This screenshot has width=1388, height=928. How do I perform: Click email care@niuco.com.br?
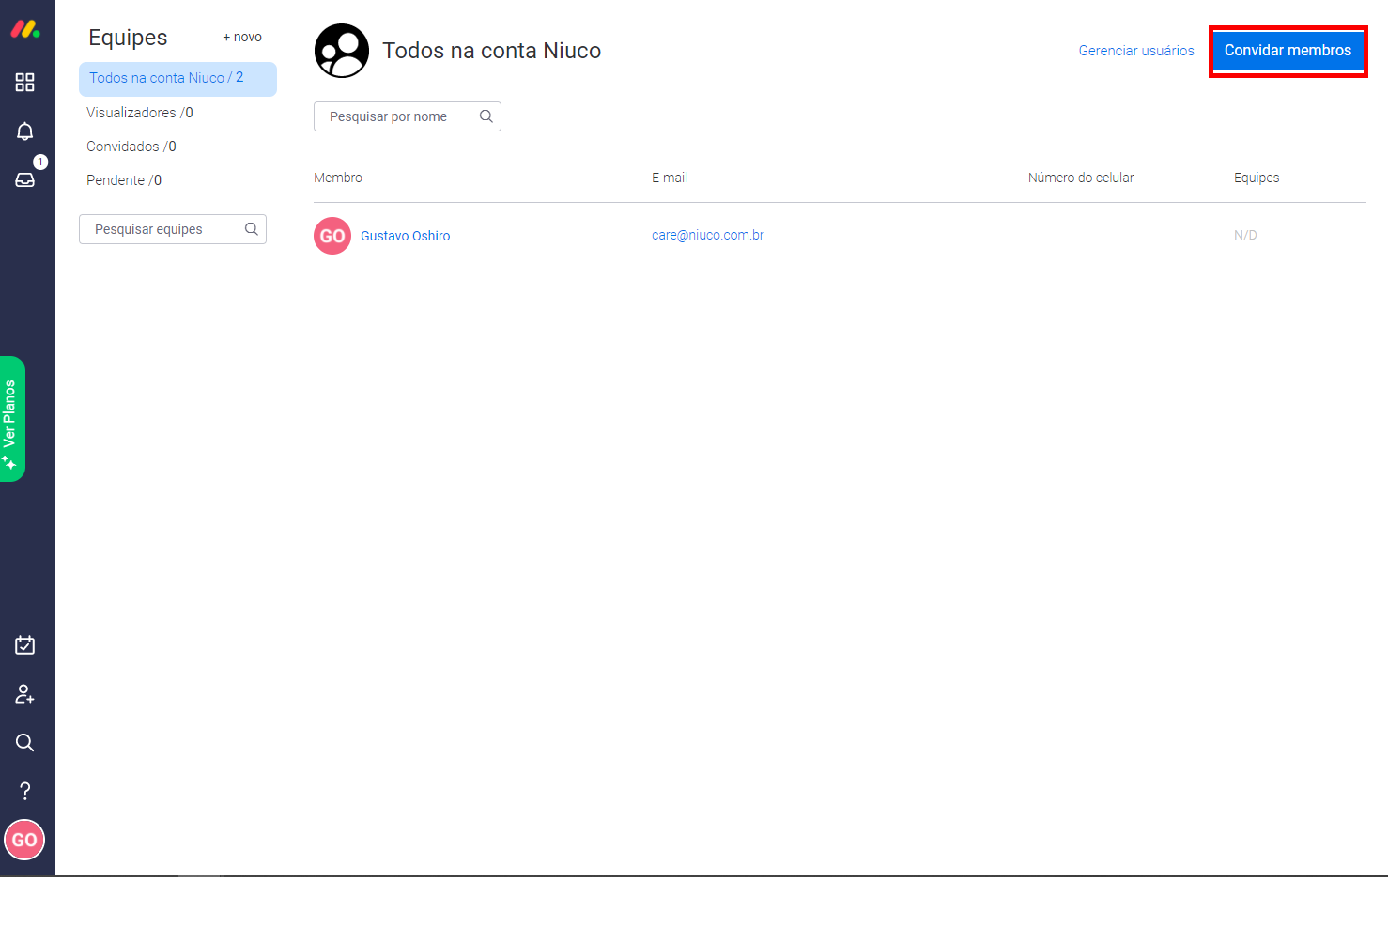click(708, 235)
